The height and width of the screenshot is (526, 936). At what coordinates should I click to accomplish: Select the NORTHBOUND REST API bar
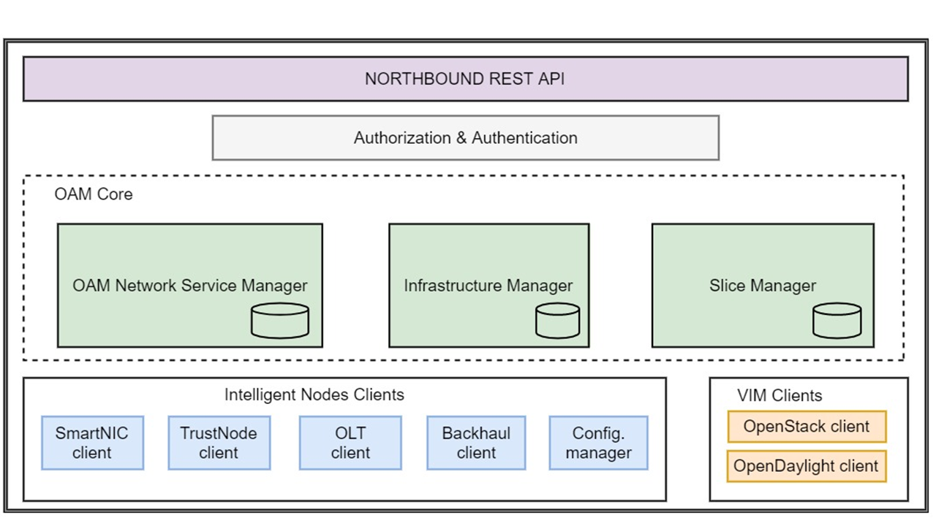466,79
